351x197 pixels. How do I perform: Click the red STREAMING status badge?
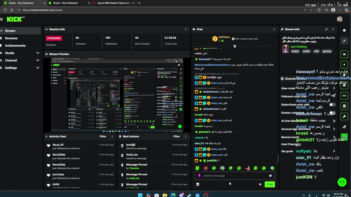[54, 38]
